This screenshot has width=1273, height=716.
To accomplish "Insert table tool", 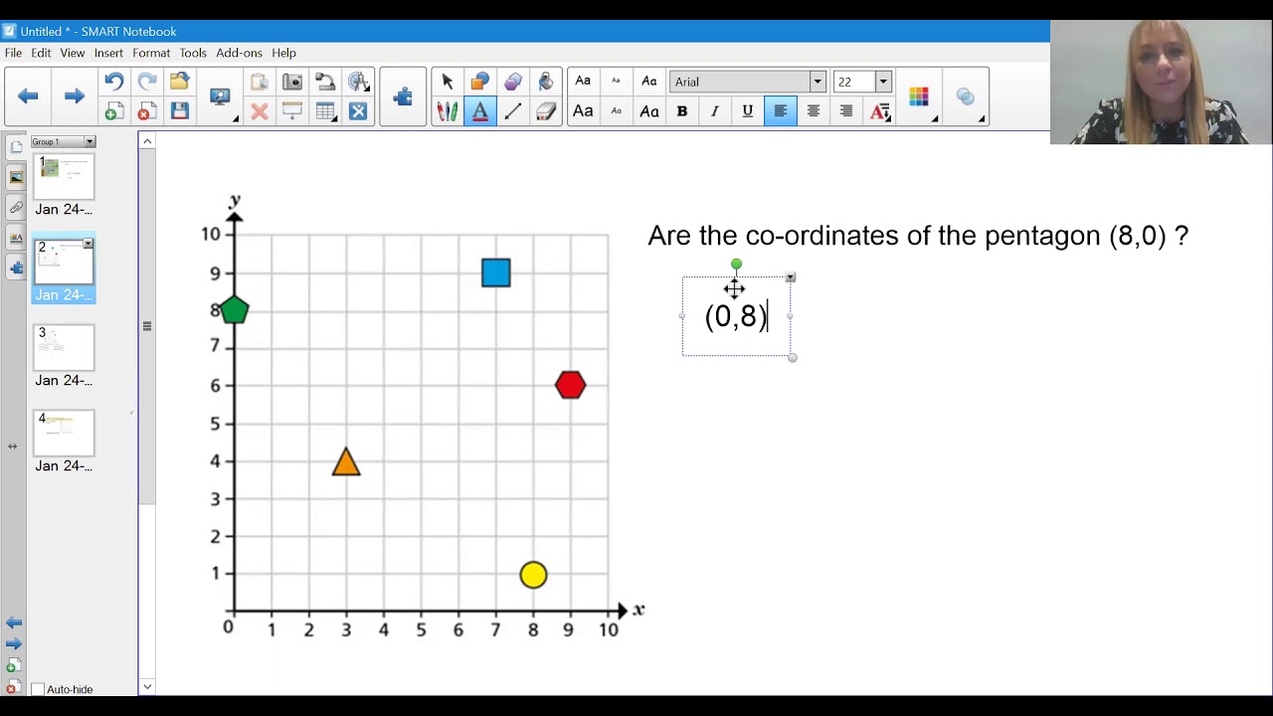I will (x=325, y=111).
